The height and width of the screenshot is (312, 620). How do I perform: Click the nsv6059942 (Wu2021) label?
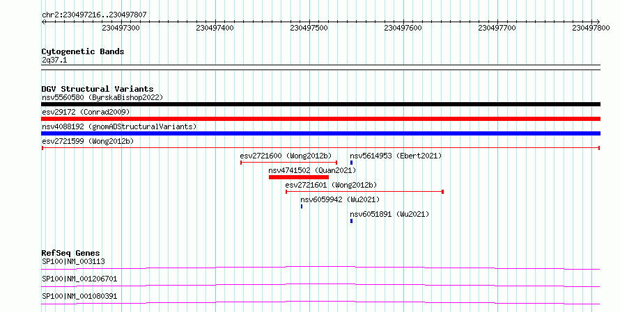340,199
